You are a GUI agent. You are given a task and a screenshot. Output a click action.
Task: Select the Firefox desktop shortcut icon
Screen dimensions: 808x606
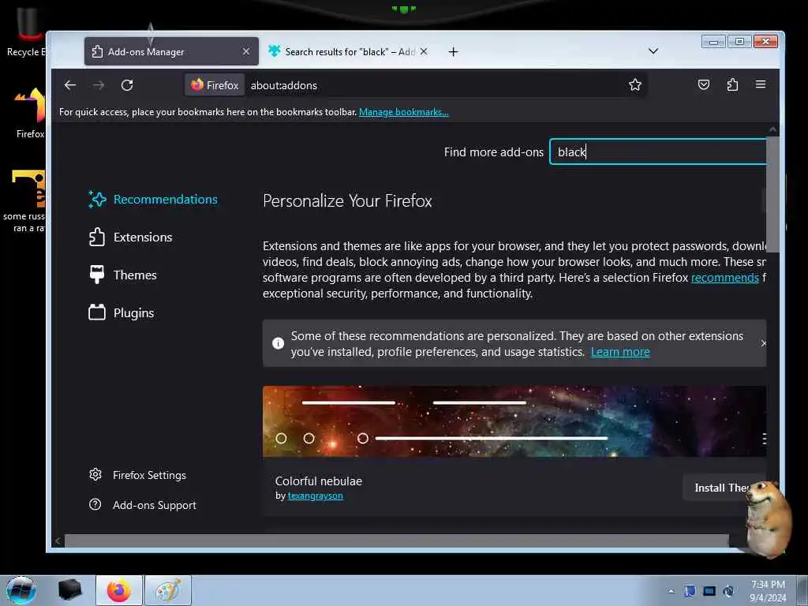tap(30, 113)
